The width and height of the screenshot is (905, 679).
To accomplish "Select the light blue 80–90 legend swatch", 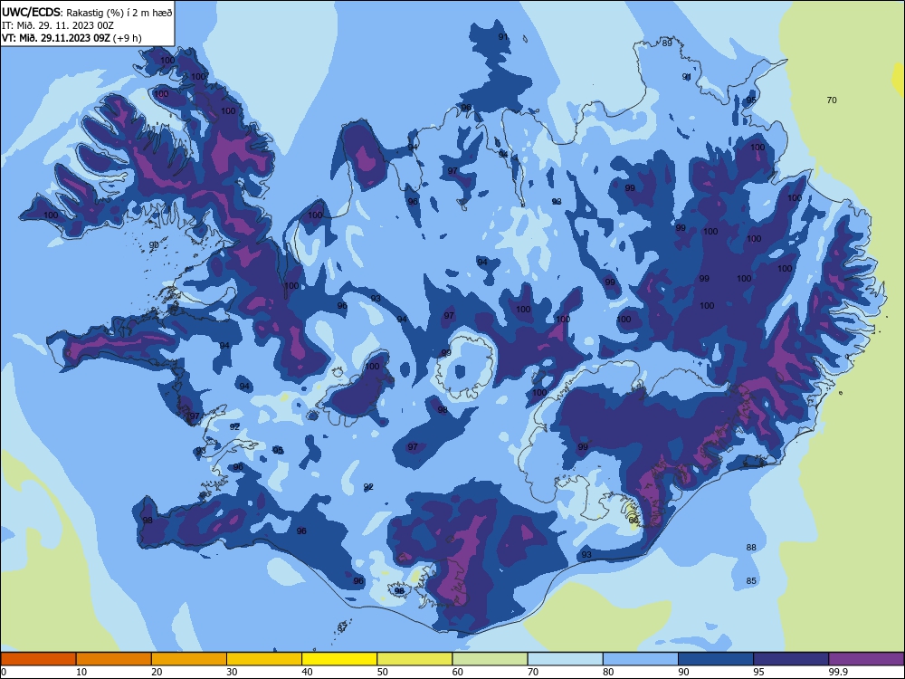I will pyautogui.click(x=641, y=659).
